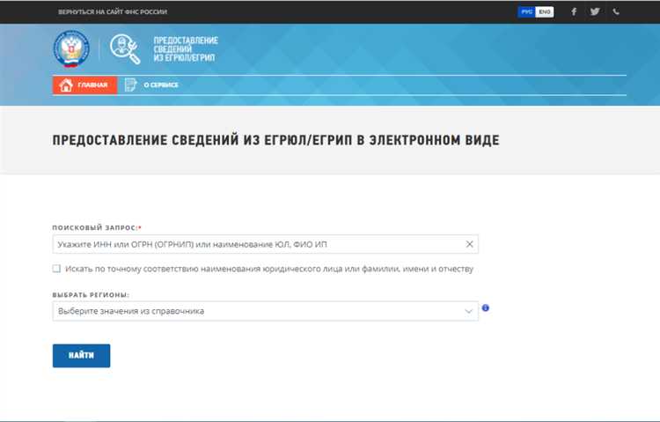Image resolution: width=660 pixels, height=422 pixels.
Task: Open the Выберите значения из справочника dropdown
Action: [265, 311]
